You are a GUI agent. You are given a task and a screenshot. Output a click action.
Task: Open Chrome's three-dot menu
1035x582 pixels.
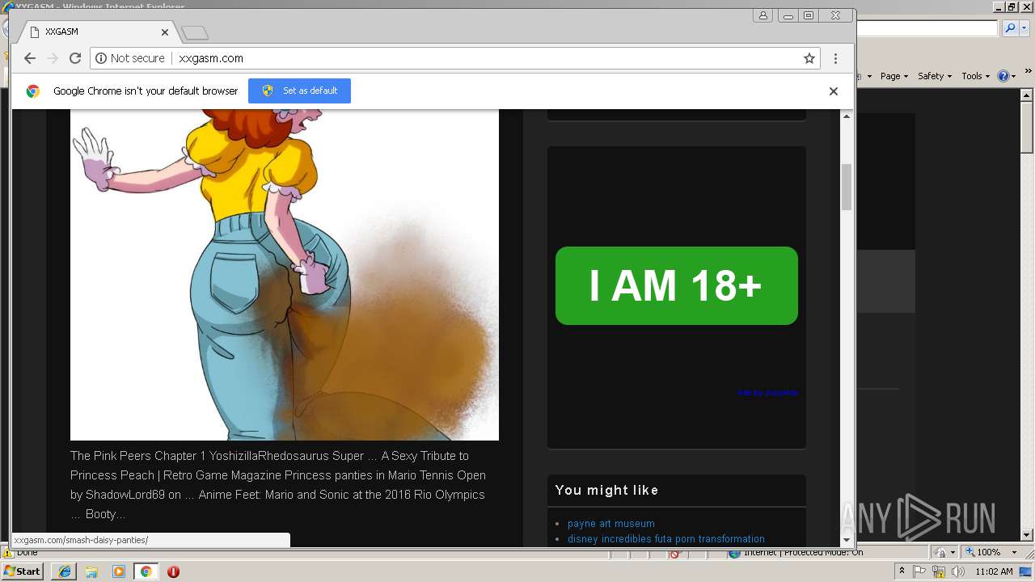835,58
